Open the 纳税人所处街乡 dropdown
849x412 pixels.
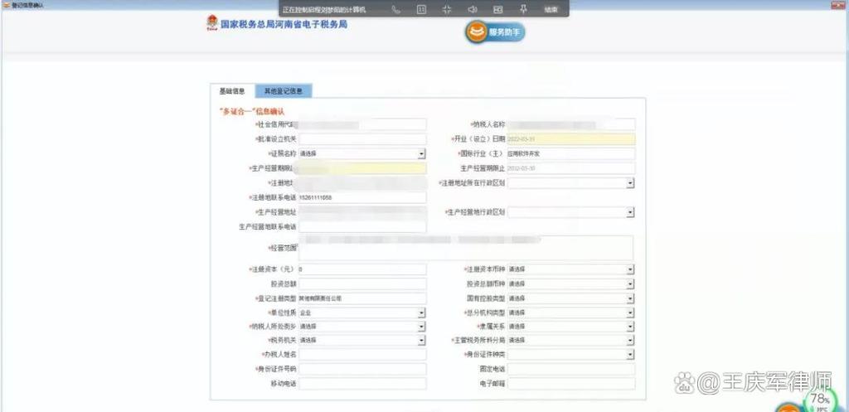click(362, 327)
